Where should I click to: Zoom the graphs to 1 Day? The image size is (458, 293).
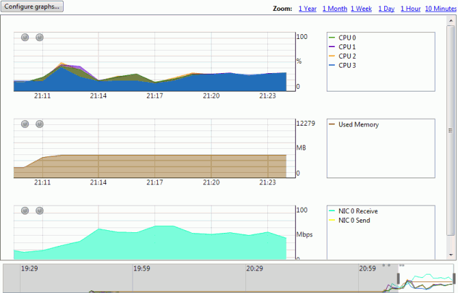pos(386,9)
